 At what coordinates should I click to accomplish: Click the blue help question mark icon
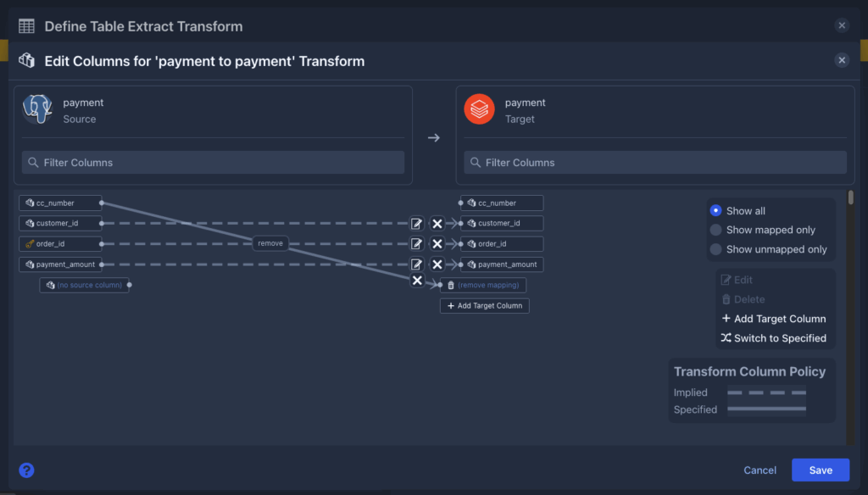(x=26, y=470)
